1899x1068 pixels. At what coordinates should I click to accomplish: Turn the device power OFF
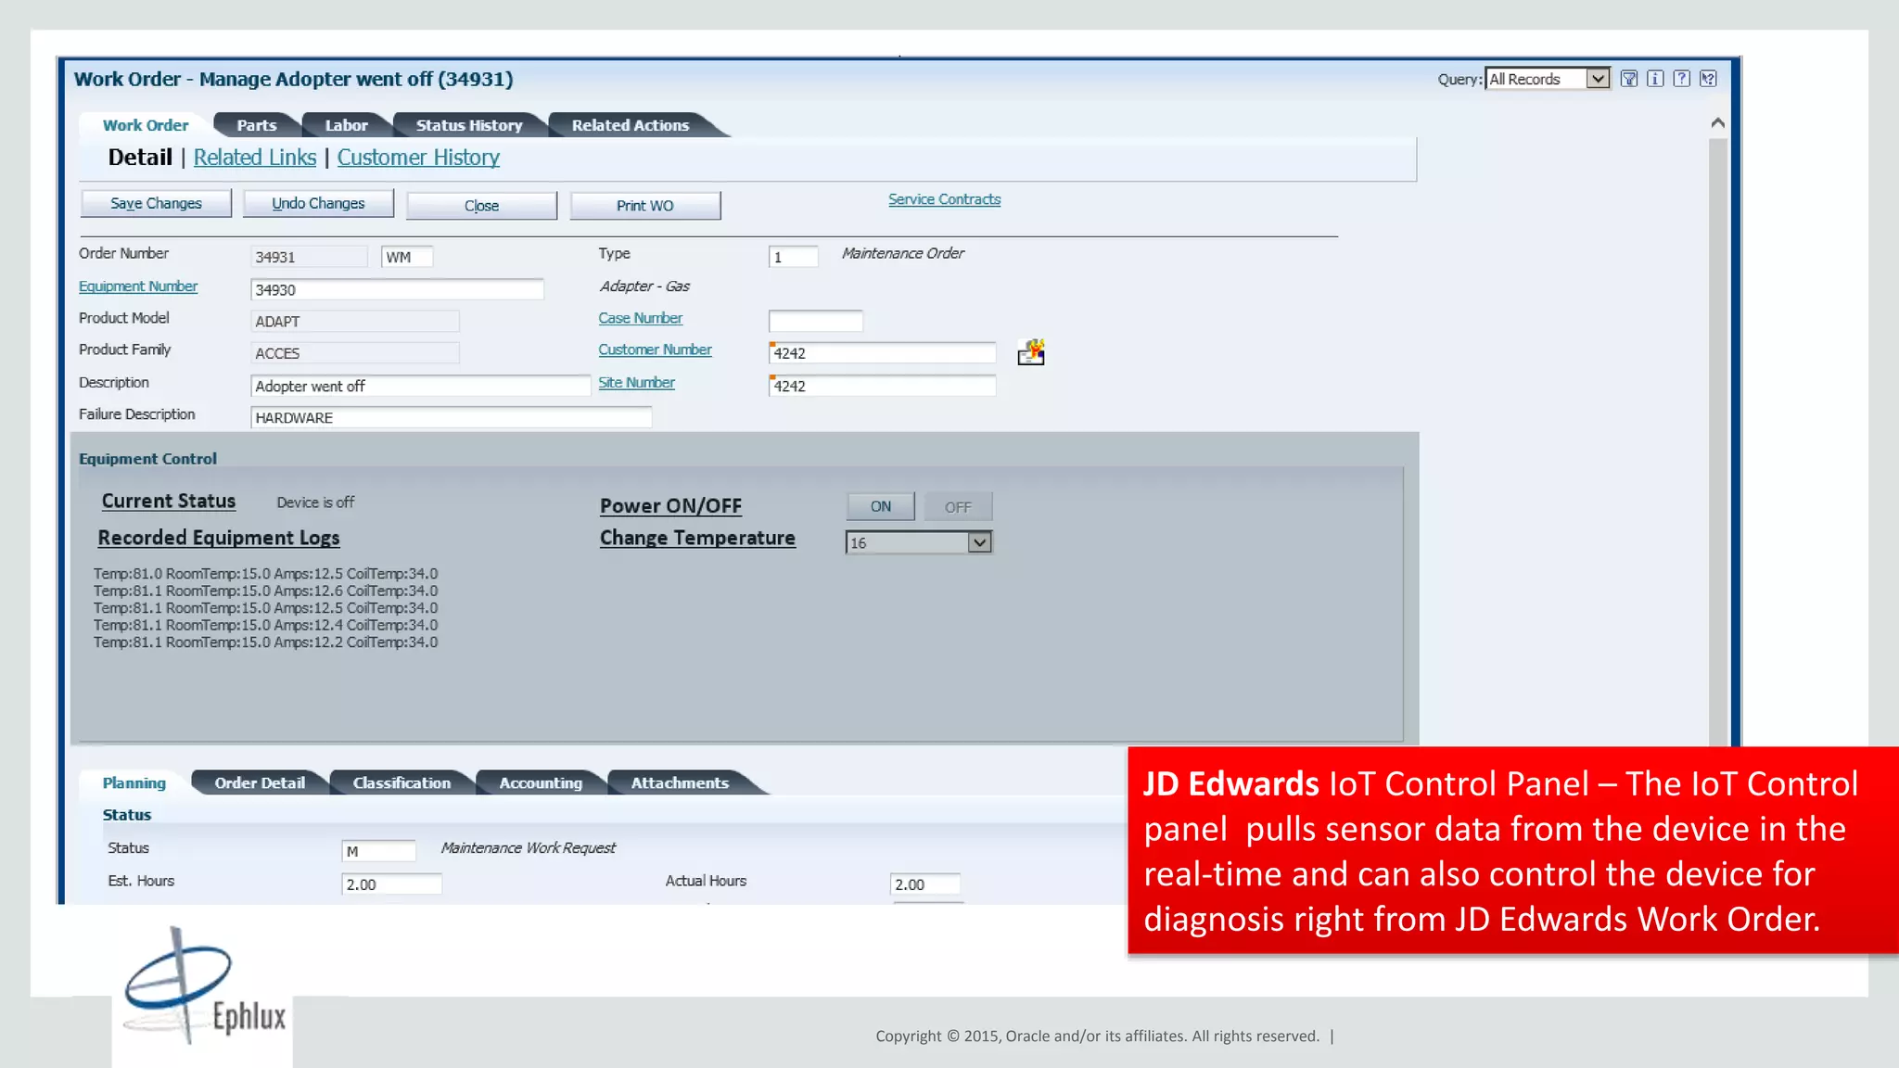point(958,506)
